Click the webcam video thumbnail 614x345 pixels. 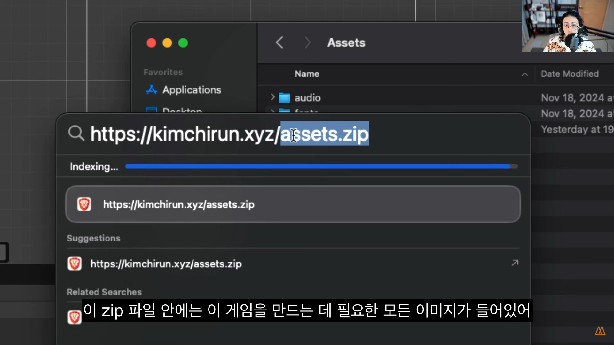568,26
